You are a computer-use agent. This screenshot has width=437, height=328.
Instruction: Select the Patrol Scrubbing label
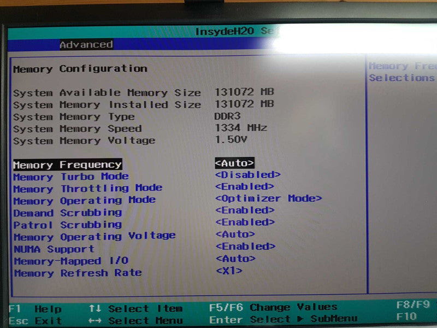[68, 225]
